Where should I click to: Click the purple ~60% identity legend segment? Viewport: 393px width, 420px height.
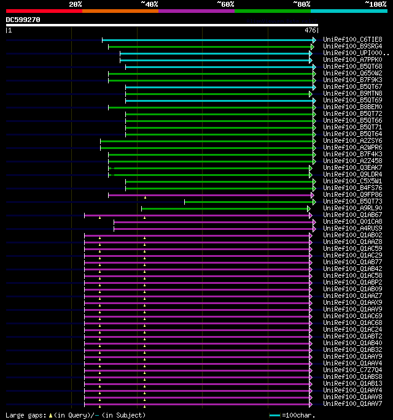click(x=196, y=11)
